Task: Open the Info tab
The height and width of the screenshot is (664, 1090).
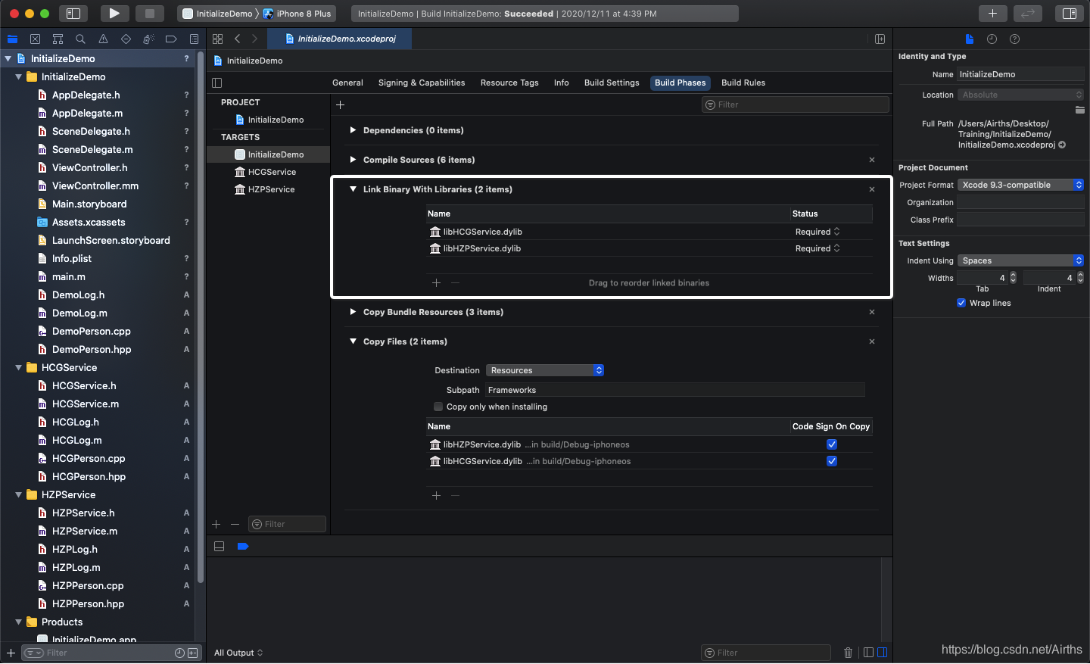Action: [x=561, y=83]
